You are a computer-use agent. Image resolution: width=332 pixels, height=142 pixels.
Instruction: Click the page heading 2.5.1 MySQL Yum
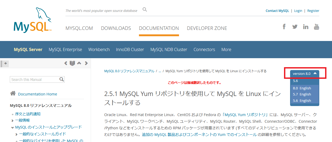coord(193,98)
